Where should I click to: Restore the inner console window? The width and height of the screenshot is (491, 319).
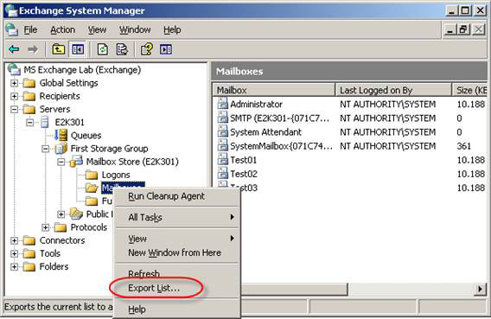point(463,29)
